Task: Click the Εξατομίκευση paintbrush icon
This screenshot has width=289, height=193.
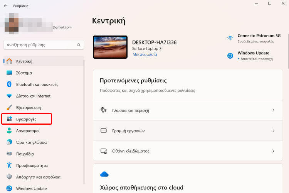Action: (x=10, y=107)
